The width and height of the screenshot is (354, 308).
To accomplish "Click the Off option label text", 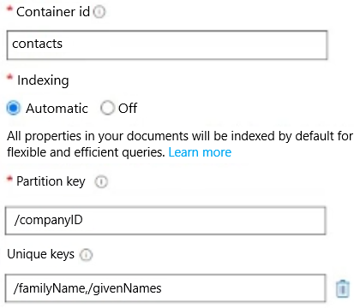I will tap(128, 109).
